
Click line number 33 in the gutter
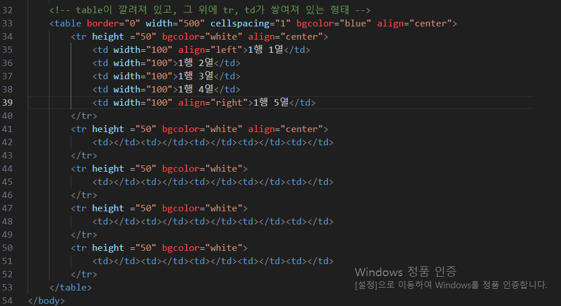tap(7, 23)
